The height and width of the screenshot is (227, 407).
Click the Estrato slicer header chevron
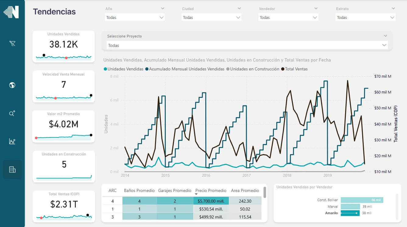click(393, 9)
